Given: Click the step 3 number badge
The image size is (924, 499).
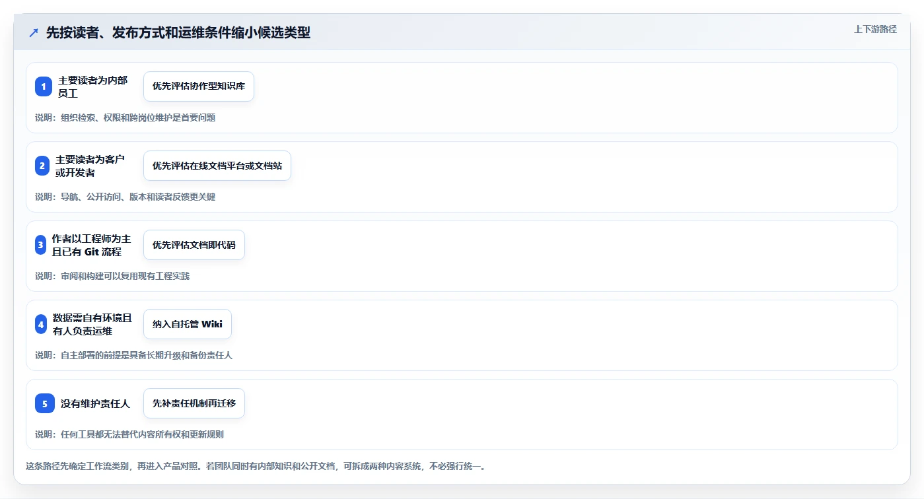Looking at the screenshot, I should pos(41,245).
